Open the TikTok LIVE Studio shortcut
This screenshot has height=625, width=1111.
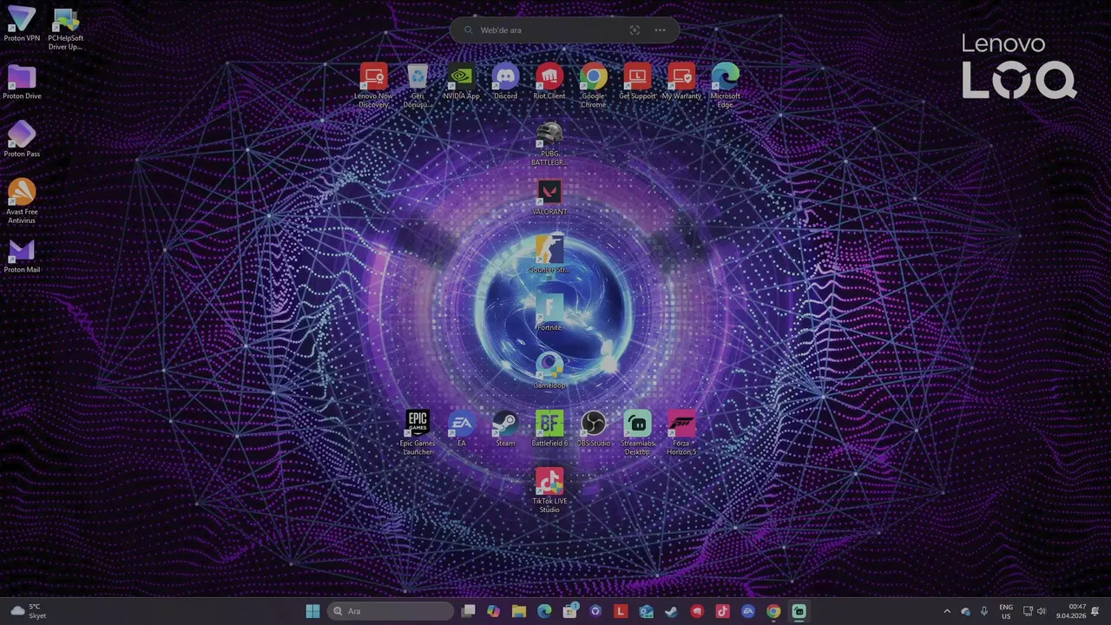click(549, 490)
